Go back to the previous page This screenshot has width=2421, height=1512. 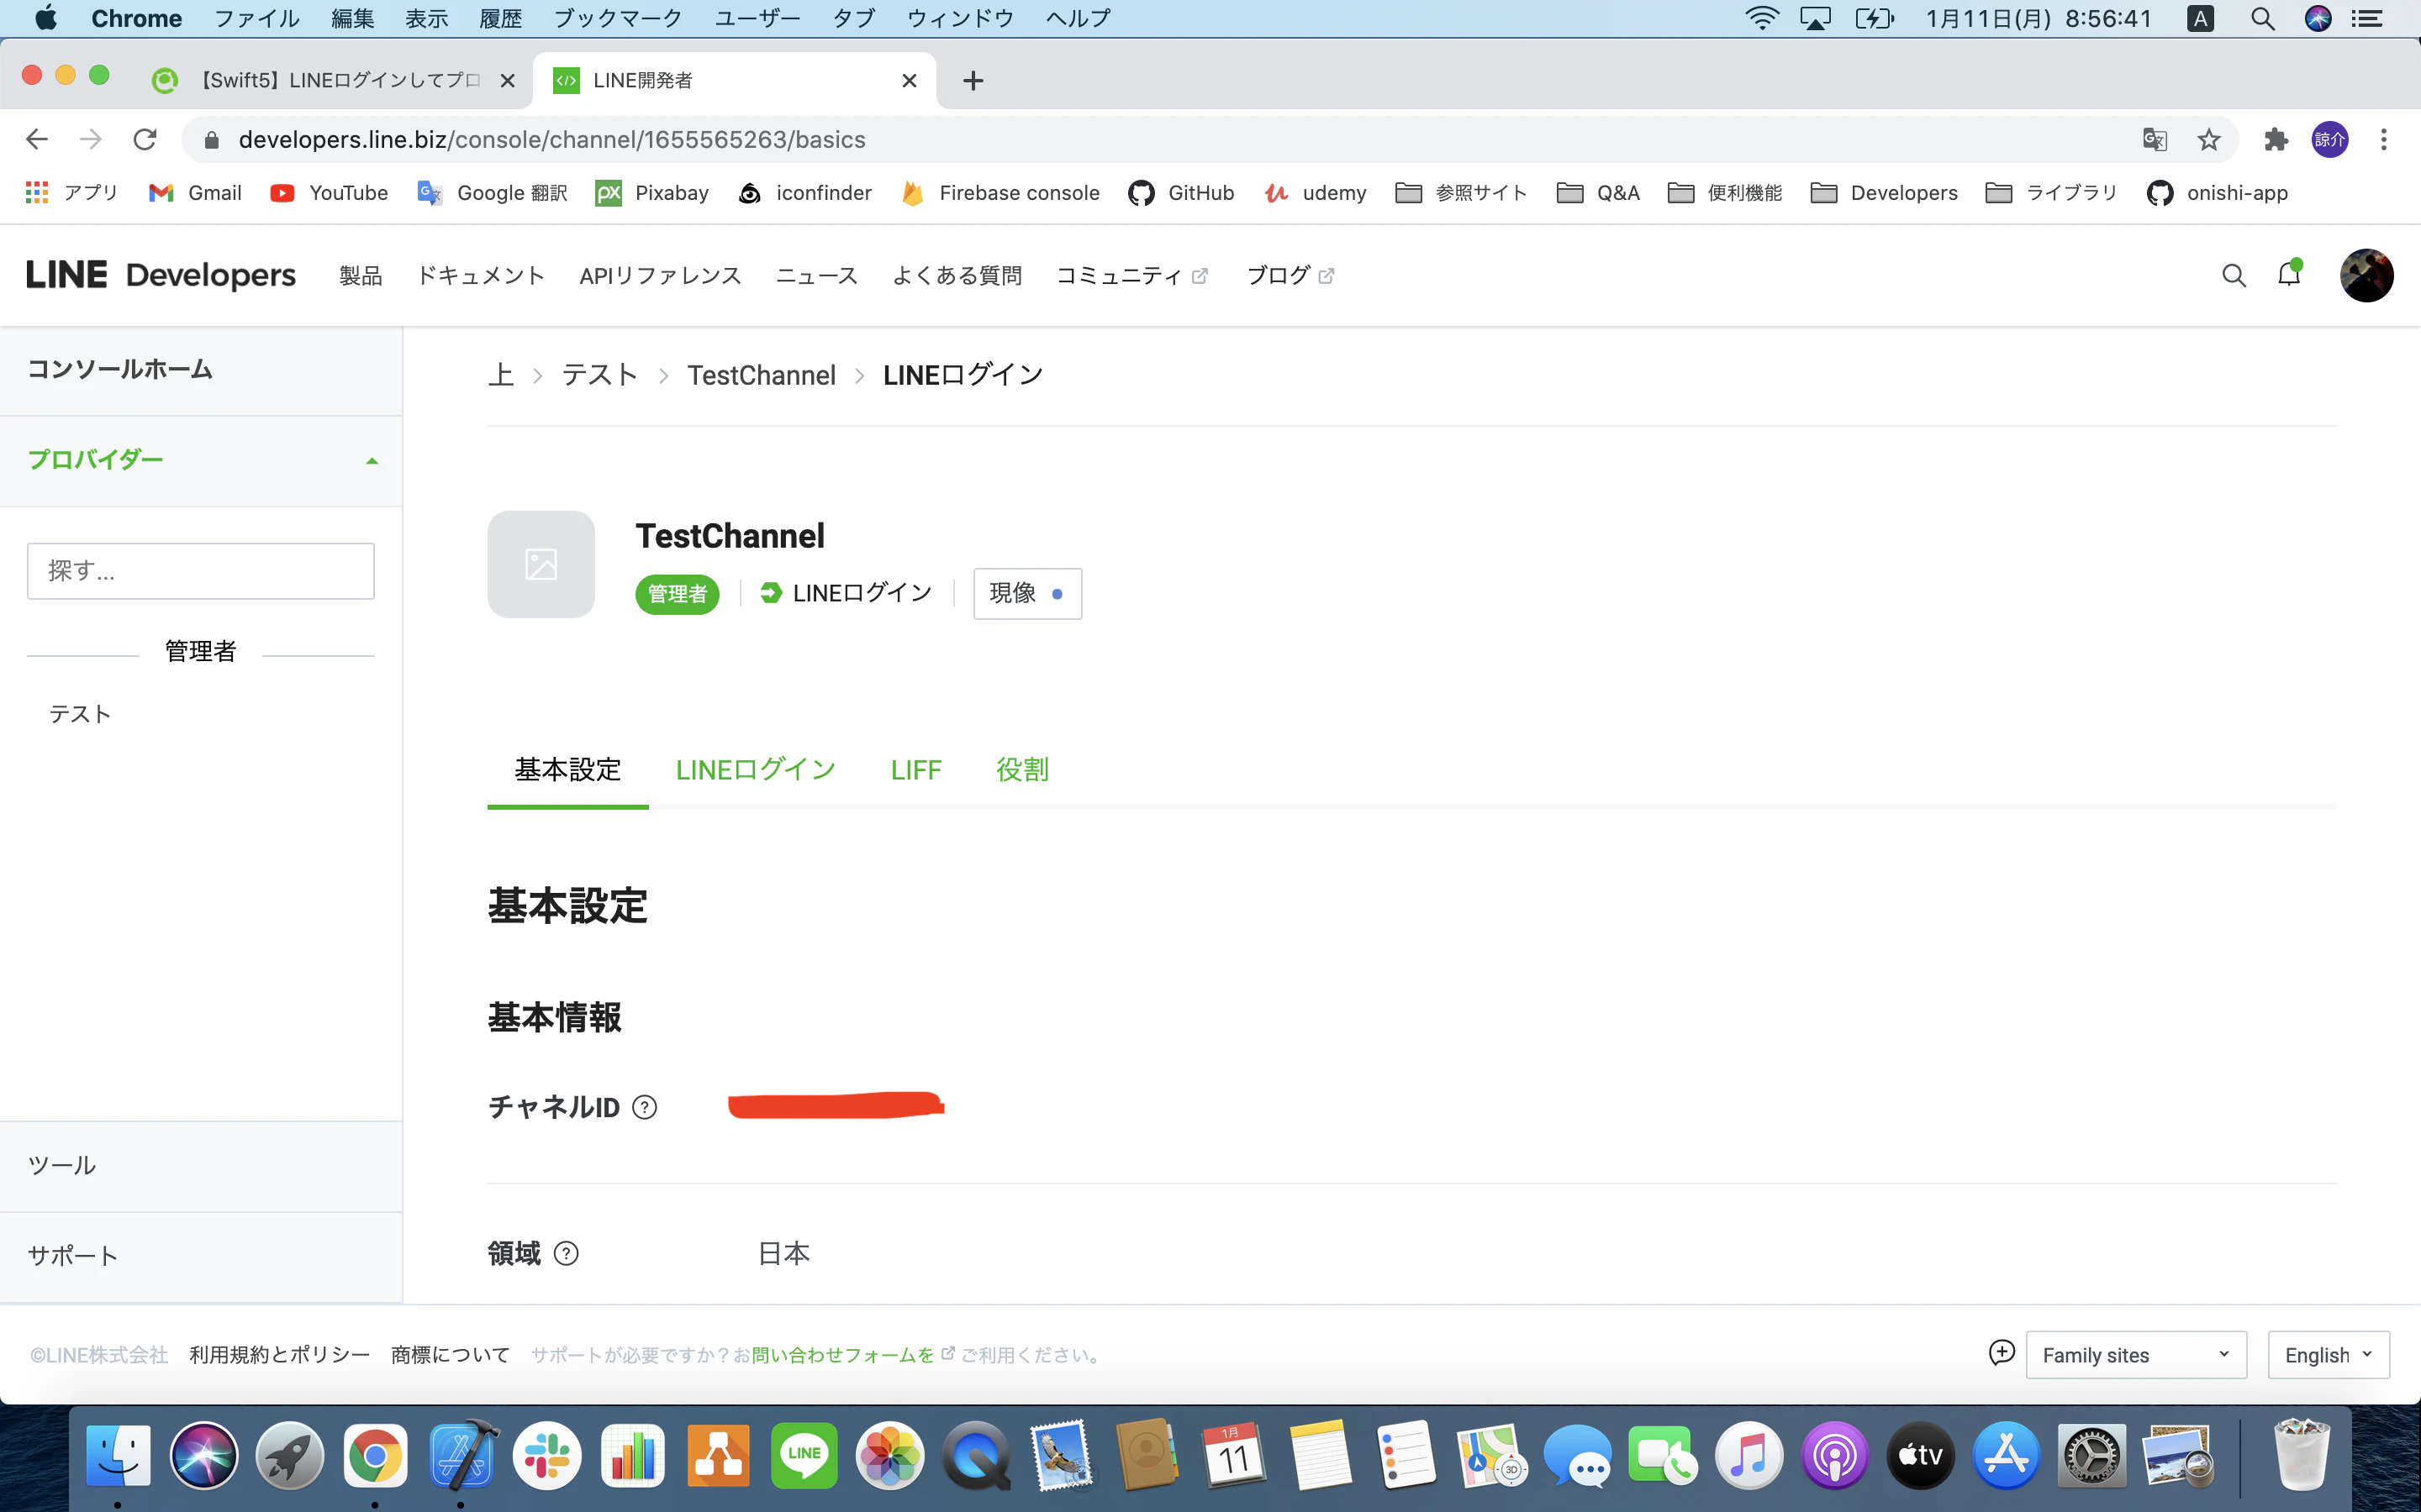point(37,139)
